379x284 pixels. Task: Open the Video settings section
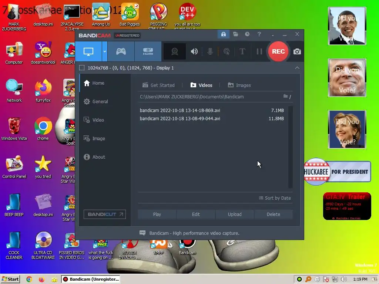tap(105, 120)
